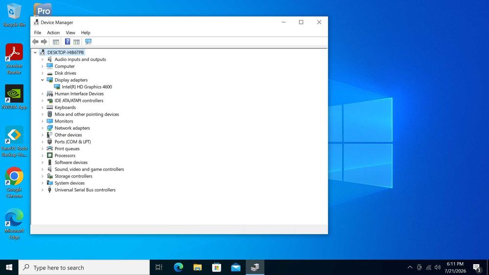Expand the Human Interface Devices arrow
Screen dimensions: 489x275
pyautogui.click(x=43, y=94)
